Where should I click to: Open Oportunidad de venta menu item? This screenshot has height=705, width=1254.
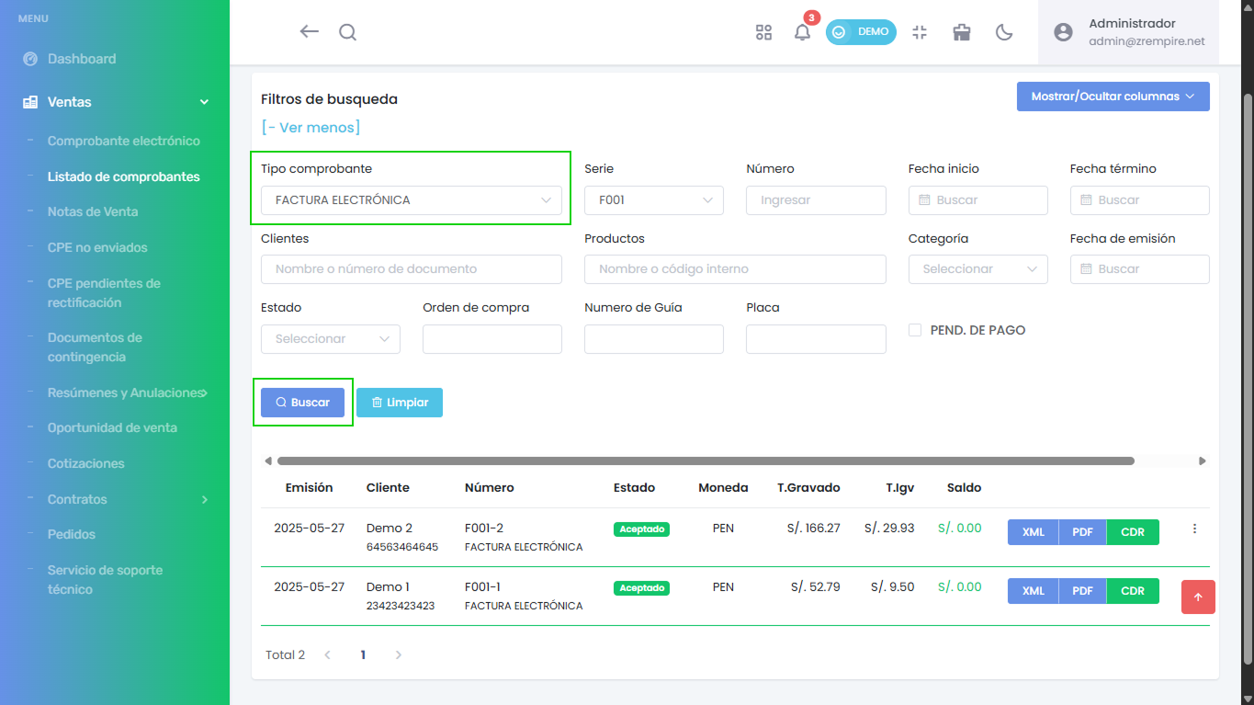pos(112,427)
